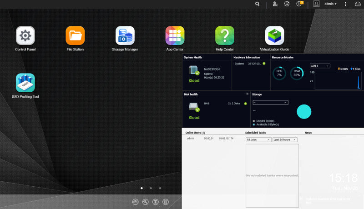This screenshot has height=209, width=364.
Task: Click the LAN traffic graph
Action: point(338,80)
